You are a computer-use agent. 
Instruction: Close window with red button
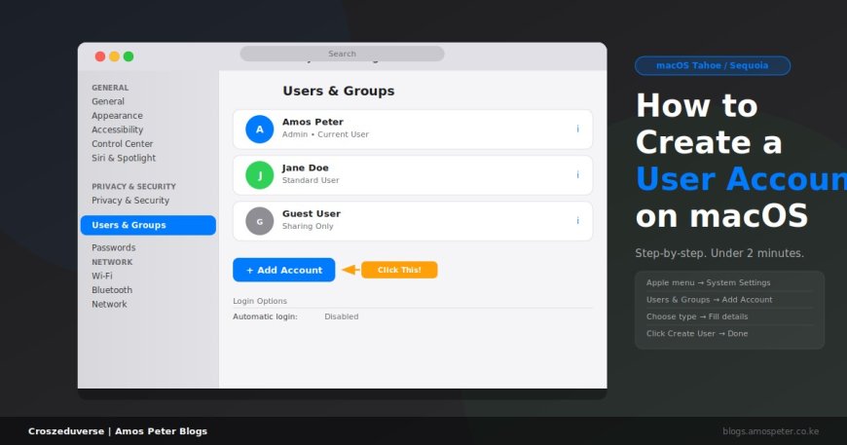[x=100, y=56]
